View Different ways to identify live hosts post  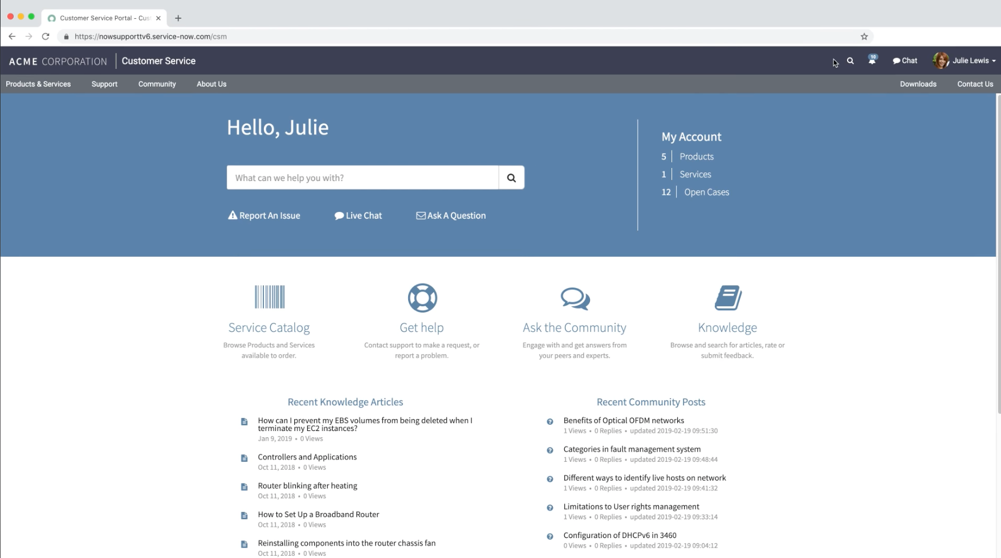(645, 478)
